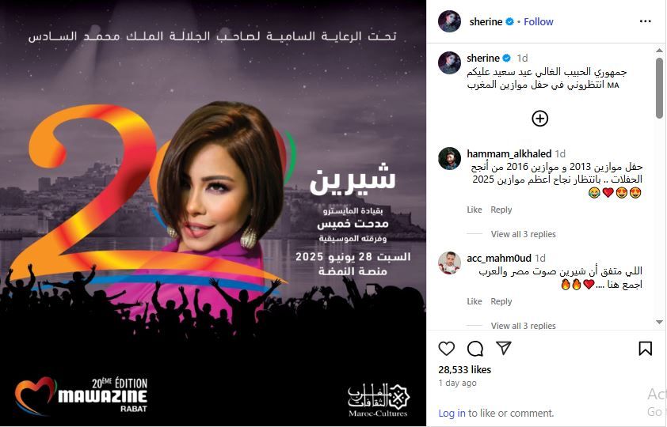Open acc_mahm0ud's profile picture

(449, 263)
